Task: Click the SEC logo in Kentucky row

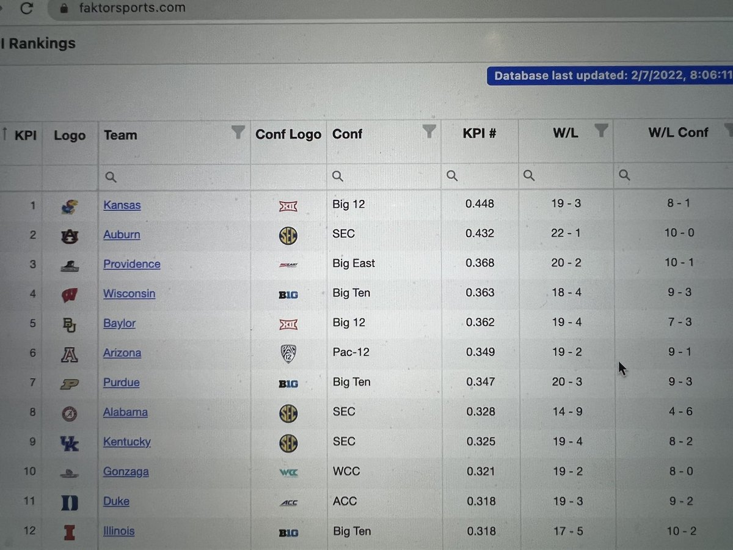Action: point(288,443)
